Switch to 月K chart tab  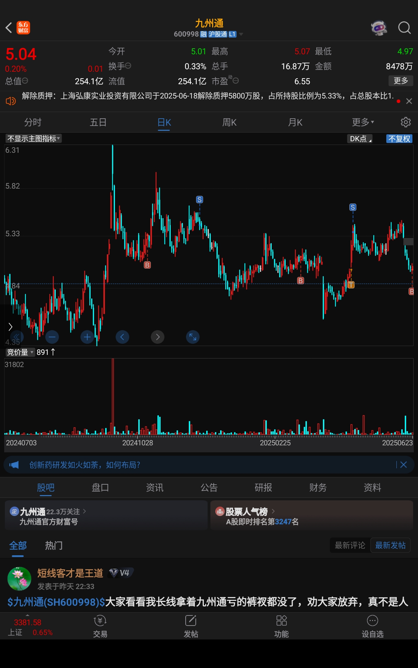(x=295, y=122)
